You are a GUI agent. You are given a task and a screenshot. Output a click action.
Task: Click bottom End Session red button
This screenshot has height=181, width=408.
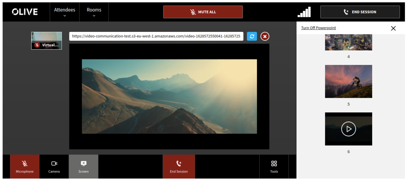click(179, 166)
